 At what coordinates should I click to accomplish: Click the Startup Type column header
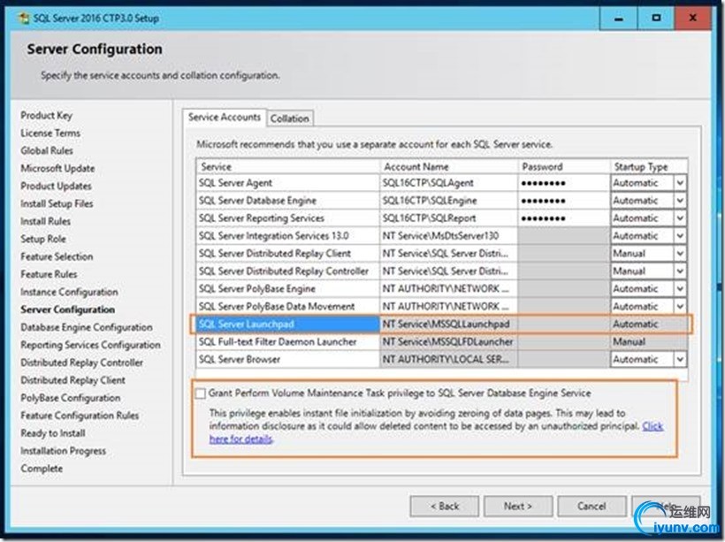pos(647,166)
